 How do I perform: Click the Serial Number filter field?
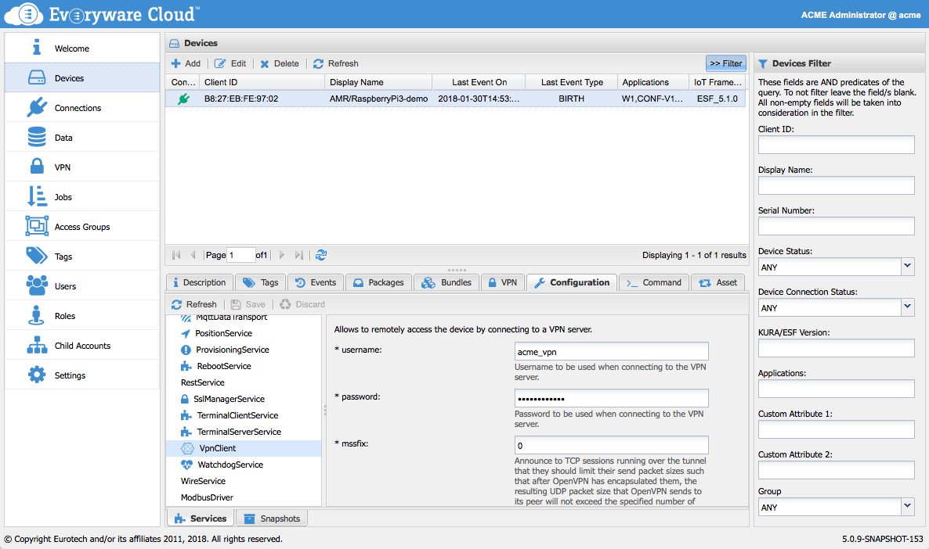(x=836, y=226)
